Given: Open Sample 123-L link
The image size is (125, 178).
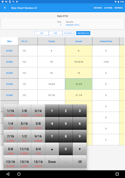Looking at the screenshot, I should (73, 25).
